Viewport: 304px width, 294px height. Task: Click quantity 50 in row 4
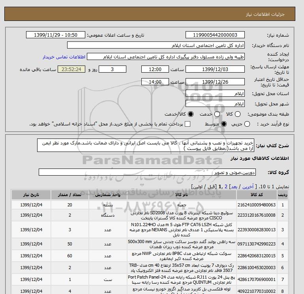point(70,244)
